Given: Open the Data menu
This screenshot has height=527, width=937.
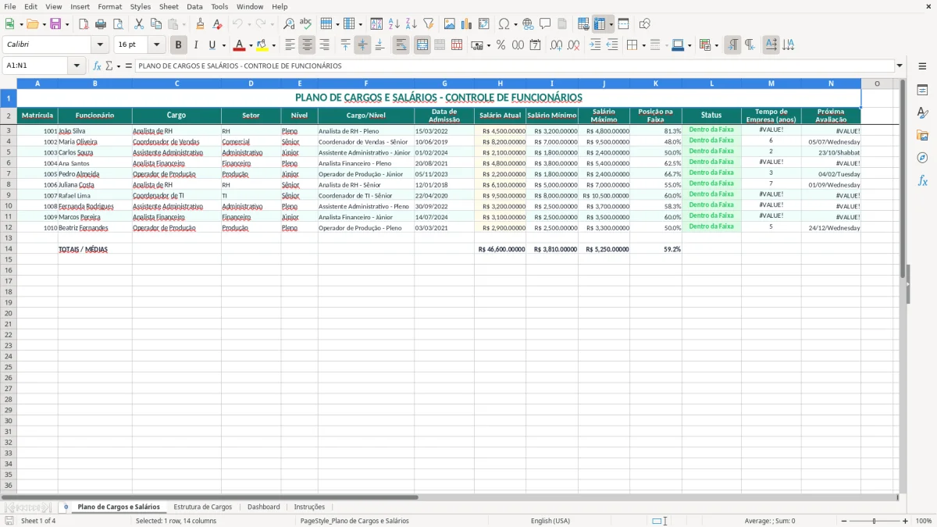Looking at the screenshot, I should (x=194, y=6).
